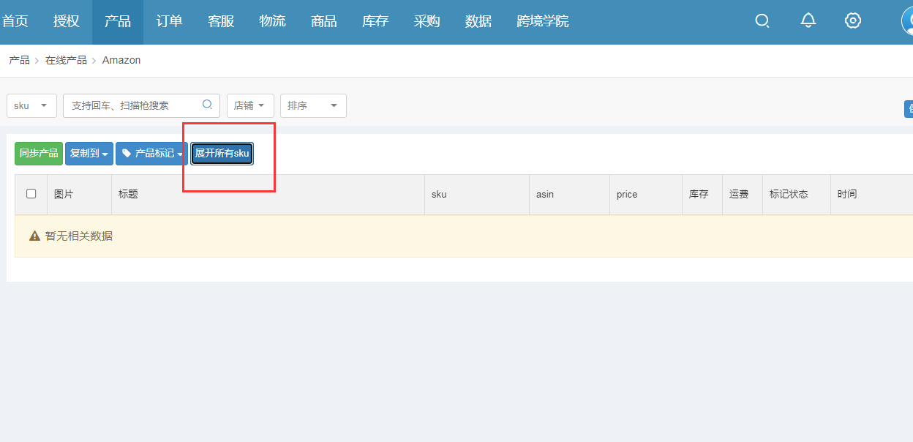Open the 排序 sort dropdown
This screenshot has width=913, height=442.
click(x=313, y=105)
